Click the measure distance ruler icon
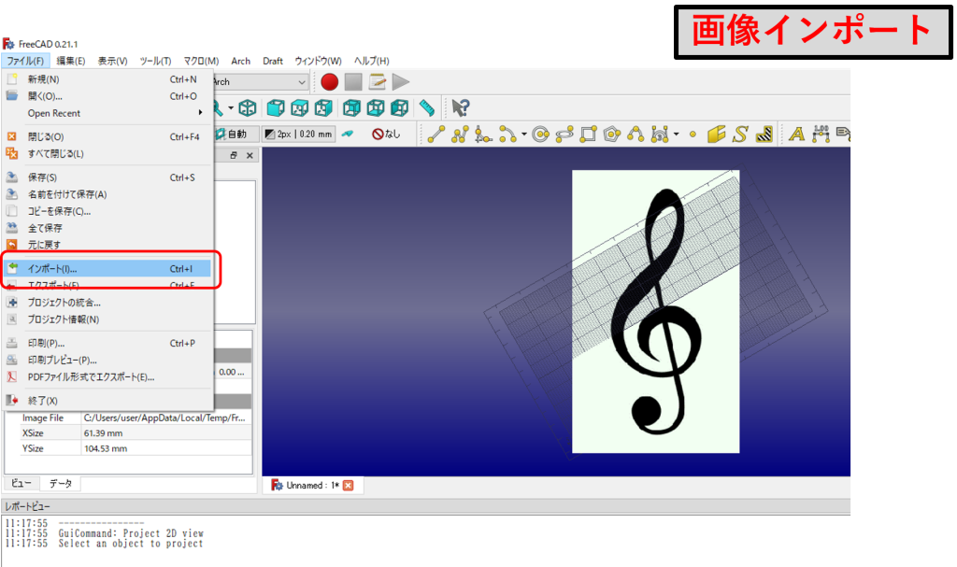The image size is (957, 567). [x=427, y=107]
